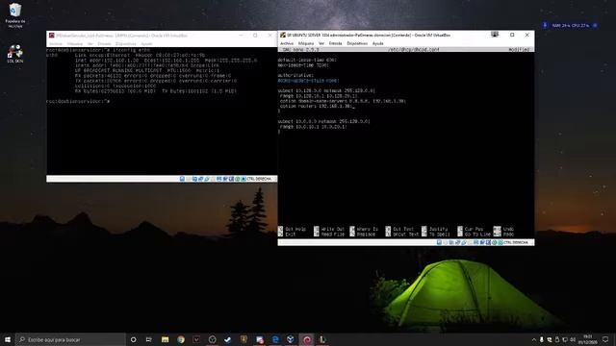Click the 'subnet 10.0.0.0 netmask' line
The width and height of the screenshot is (616, 346).
(x=324, y=122)
